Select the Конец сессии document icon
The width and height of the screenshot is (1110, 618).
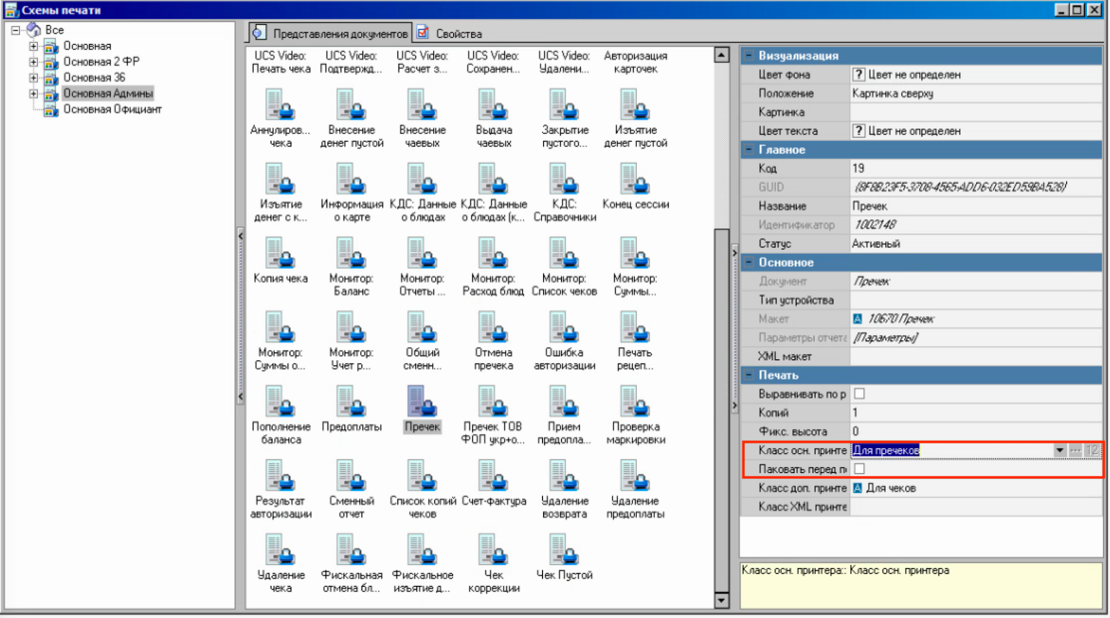click(x=635, y=180)
